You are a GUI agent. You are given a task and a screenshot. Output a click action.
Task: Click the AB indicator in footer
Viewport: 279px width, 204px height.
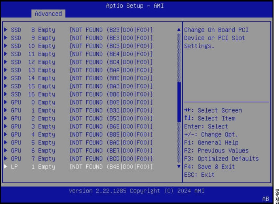coord(266,199)
